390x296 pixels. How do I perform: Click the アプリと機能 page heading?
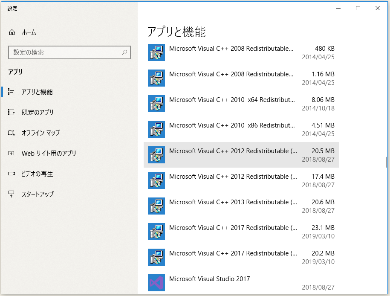(176, 32)
